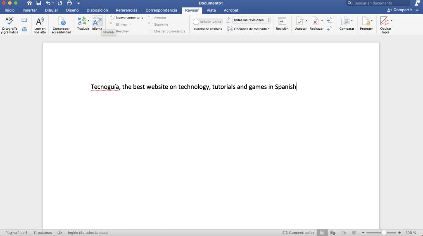Start Leer en voz alta
423x236 pixels.
click(40, 25)
